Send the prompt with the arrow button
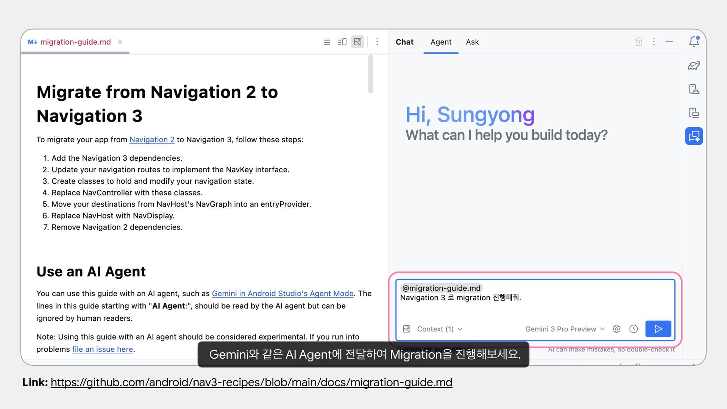727x409 pixels. (x=658, y=329)
